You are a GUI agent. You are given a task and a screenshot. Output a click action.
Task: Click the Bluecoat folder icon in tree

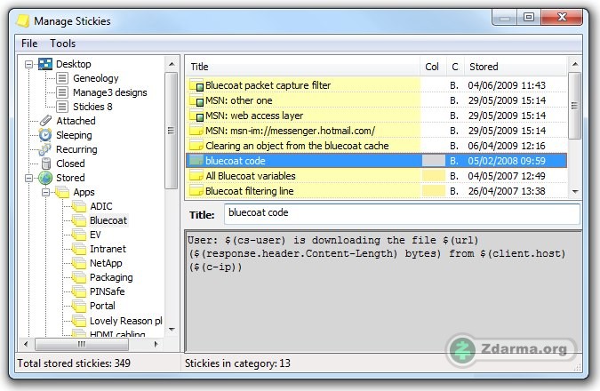coord(79,220)
